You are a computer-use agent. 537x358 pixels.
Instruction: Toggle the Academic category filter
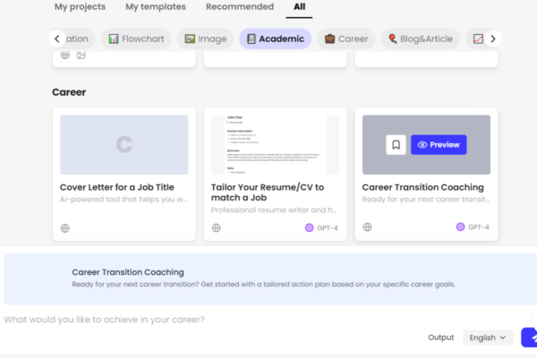pyautogui.click(x=275, y=38)
